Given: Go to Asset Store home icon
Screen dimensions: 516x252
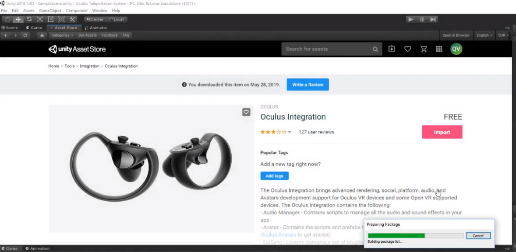Looking at the screenshot, I should (42, 35).
